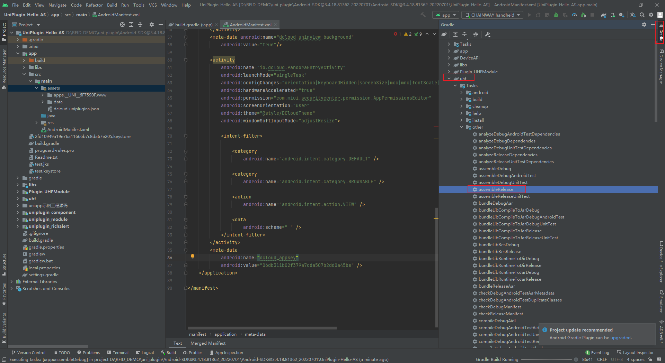Toggle the Gradle tool window stripe
The width and height of the screenshot is (665, 363).
pyautogui.click(x=661, y=32)
